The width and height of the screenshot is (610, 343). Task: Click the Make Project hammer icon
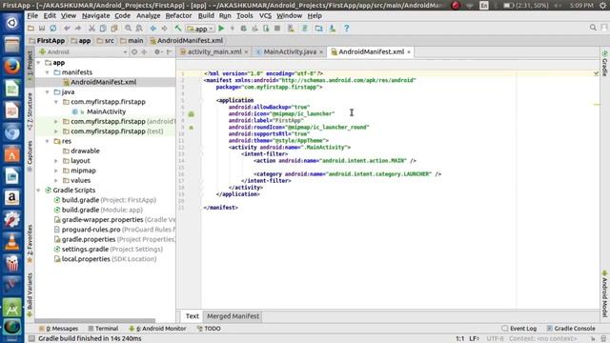178,28
